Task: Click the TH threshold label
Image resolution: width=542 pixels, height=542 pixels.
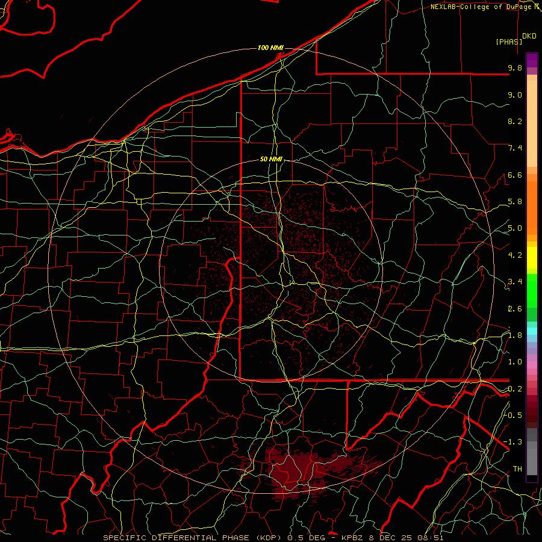Action: (x=517, y=469)
